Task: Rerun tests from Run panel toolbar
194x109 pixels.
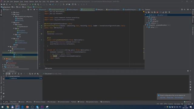Action: [4, 74]
